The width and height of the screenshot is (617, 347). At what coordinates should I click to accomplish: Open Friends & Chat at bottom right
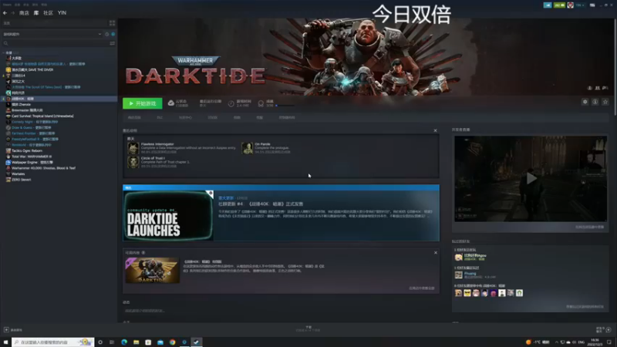(604, 330)
